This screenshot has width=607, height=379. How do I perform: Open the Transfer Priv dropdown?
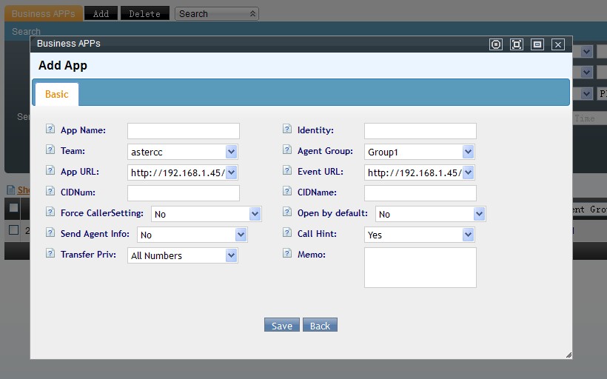tap(182, 255)
